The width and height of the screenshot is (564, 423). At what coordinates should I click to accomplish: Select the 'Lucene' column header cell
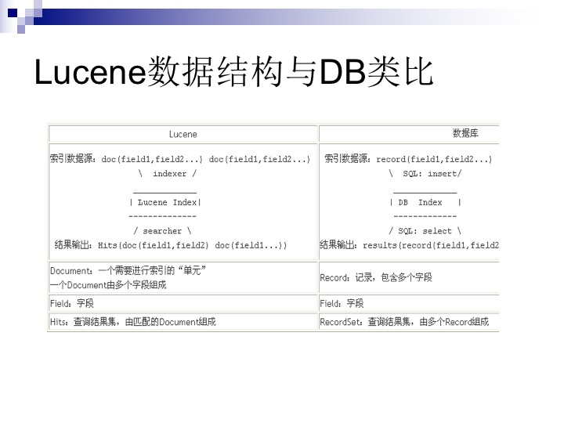183,134
